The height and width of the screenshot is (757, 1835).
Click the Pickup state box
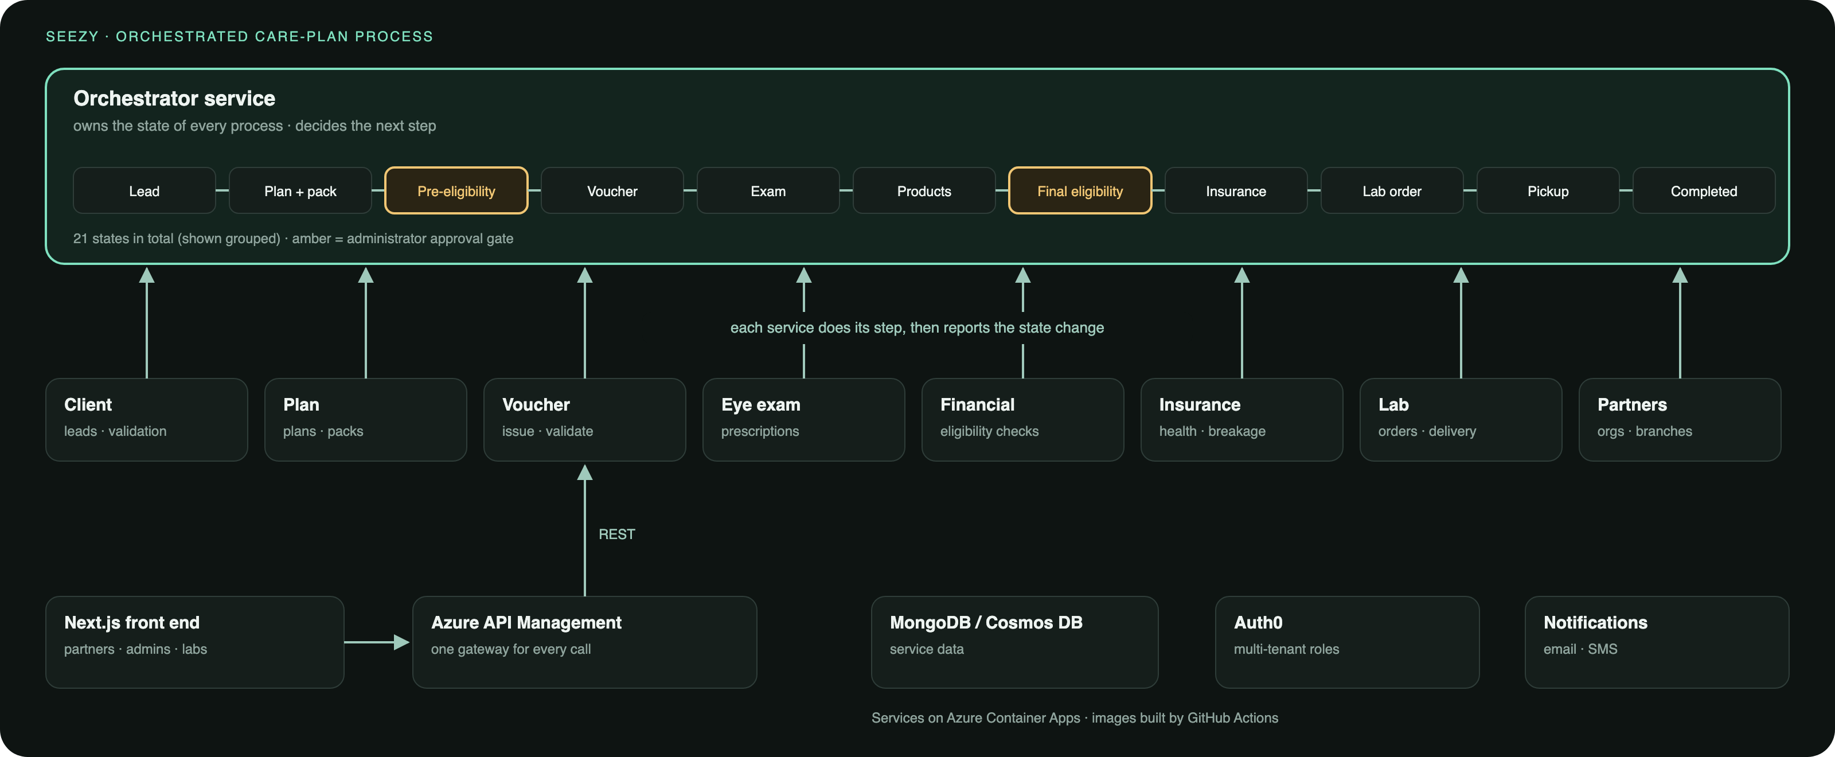click(x=1548, y=191)
